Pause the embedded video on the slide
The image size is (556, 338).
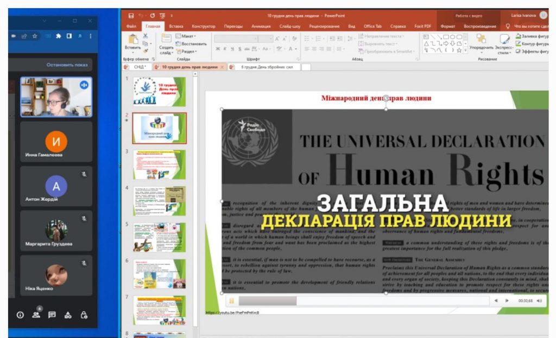pyautogui.click(x=232, y=301)
